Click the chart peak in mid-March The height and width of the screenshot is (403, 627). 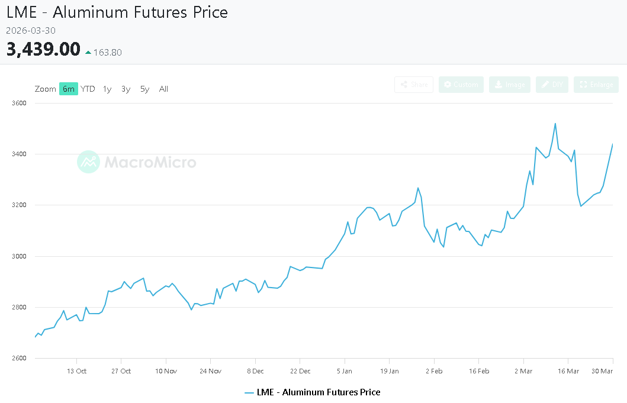tap(555, 124)
